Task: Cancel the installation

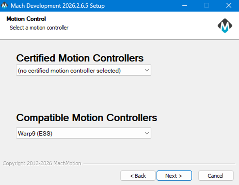Action: pos(215,176)
